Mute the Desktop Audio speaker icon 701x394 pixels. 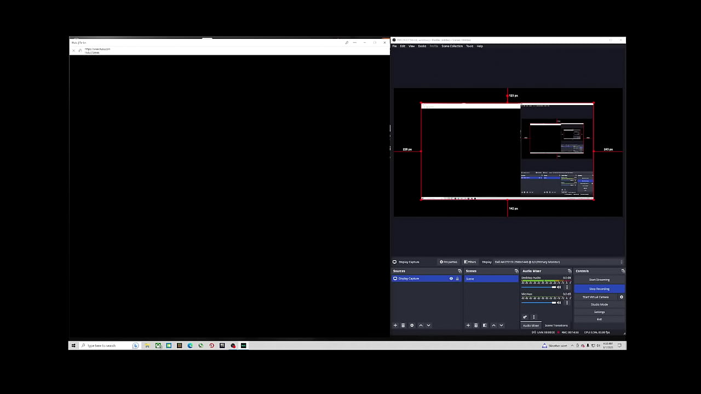559,287
